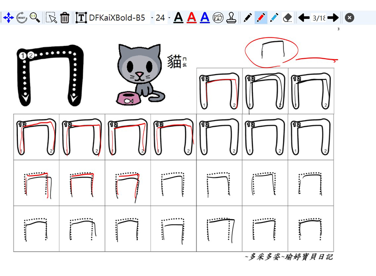Close the annotation toolbar
The image size is (376, 276).
click(x=349, y=18)
